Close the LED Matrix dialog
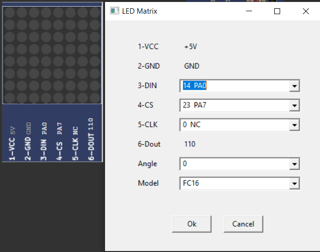Image resolution: width=320 pixels, height=252 pixels. [306, 11]
